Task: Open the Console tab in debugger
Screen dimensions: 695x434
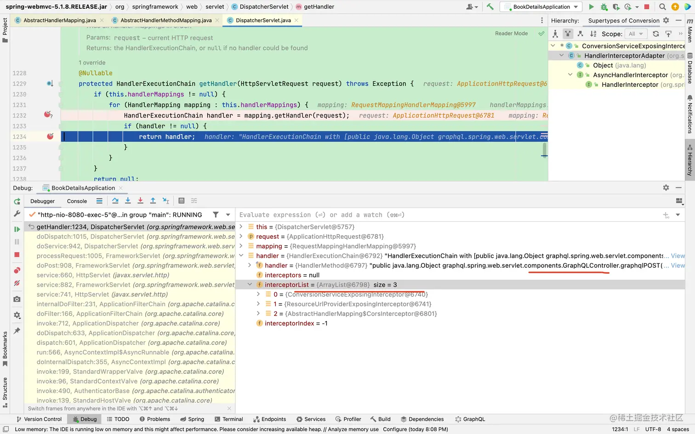Action: 77,201
